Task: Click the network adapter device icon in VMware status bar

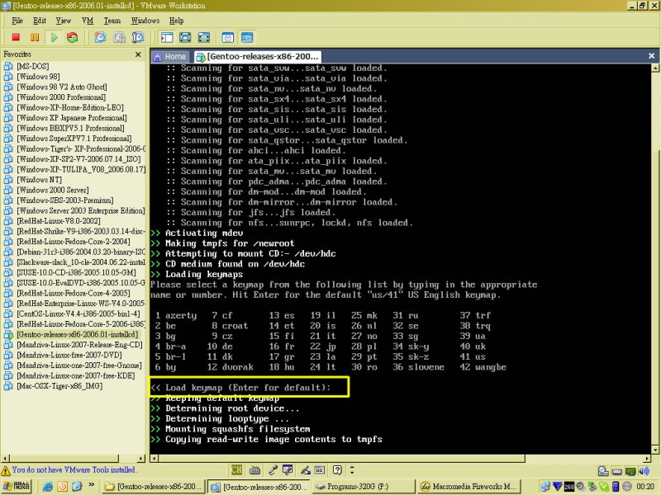Action: [630, 471]
